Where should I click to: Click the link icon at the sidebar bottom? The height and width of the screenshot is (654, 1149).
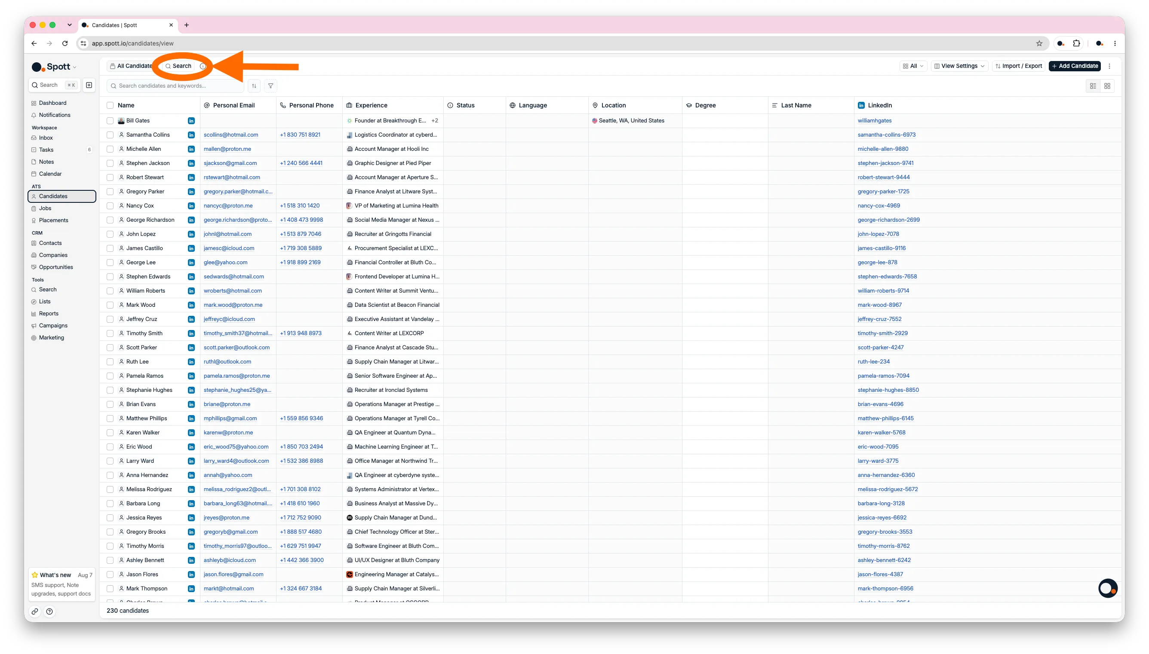point(34,611)
